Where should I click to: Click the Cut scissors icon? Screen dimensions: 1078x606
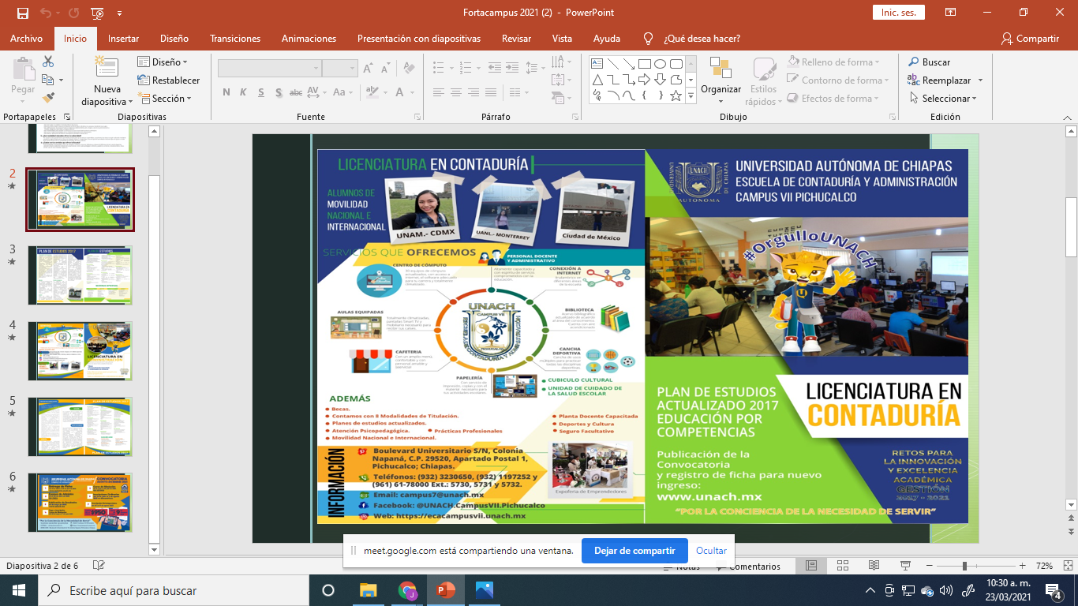[x=48, y=62]
